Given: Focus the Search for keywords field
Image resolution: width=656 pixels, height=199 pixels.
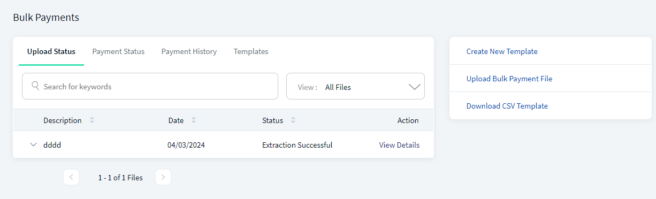Looking at the screenshot, I should pos(150,86).
